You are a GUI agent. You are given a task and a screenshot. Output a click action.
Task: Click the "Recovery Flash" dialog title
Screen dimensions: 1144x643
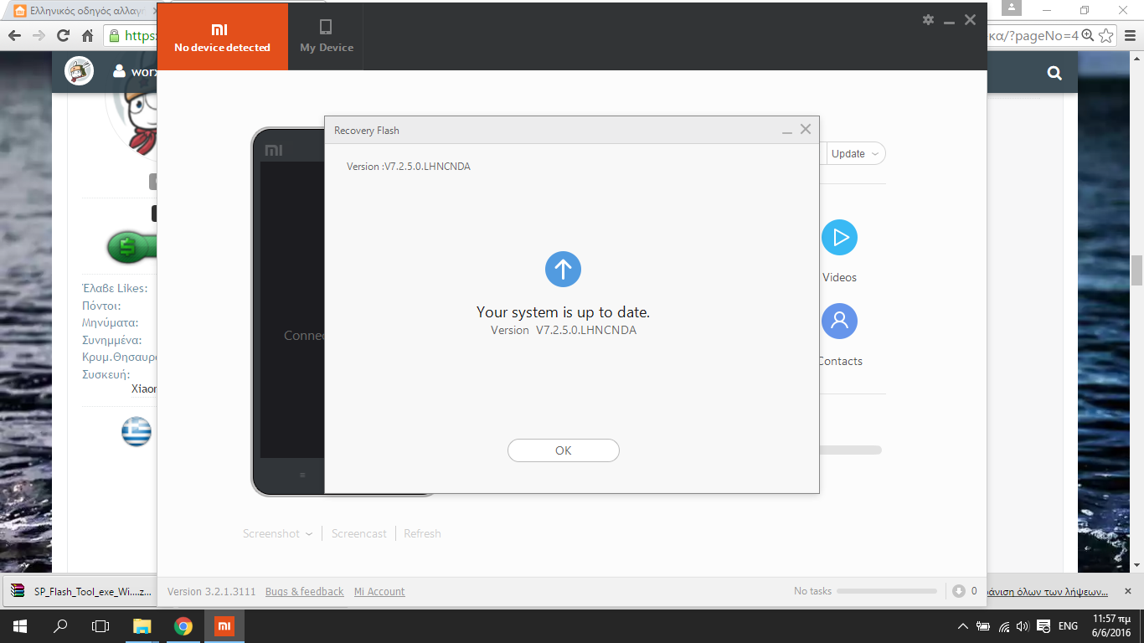point(367,131)
